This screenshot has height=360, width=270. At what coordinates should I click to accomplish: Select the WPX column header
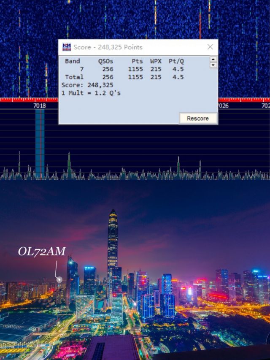click(x=156, y=61)
